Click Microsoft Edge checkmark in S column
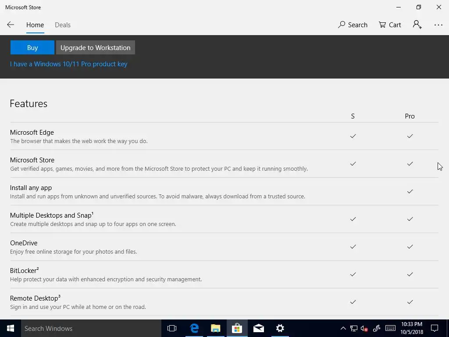 click(x=353, y=136)
